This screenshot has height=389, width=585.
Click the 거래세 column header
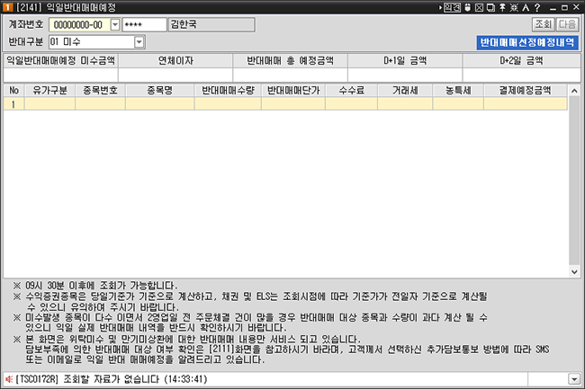[x=405, y=91]
